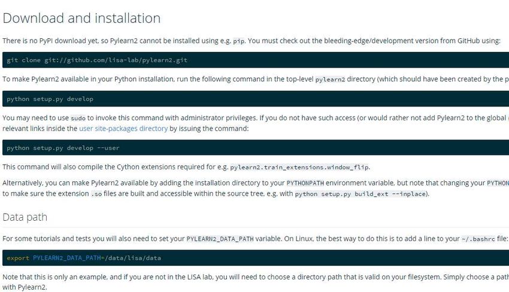The height and width of the screenshot is (292, 509).
Task: Click the inline PYLEARN2_DATA_PATH in the paragraph
Action: click(x=220, y=239)
